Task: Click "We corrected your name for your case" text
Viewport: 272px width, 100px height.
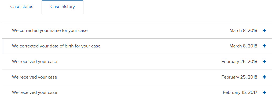Action: coord(50,31)
